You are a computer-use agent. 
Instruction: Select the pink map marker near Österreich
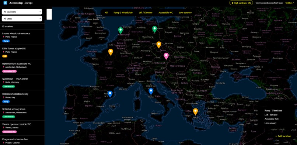click(x=166, y=56)
